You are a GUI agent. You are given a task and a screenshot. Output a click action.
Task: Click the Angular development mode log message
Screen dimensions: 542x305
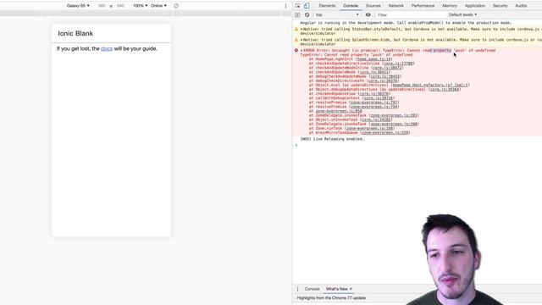pyautogui.click(x=406, y=23)
